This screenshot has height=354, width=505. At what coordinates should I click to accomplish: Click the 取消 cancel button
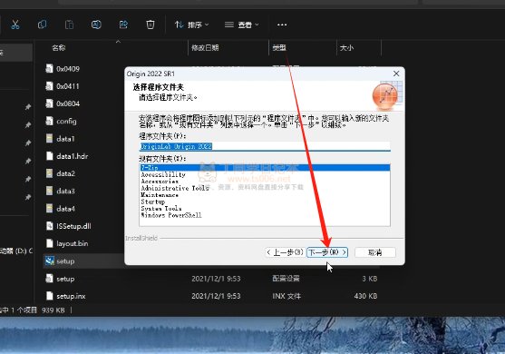(x=375, y=252)
